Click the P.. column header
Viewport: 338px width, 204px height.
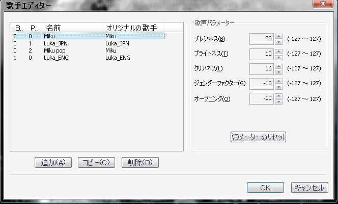click(34, 28)
